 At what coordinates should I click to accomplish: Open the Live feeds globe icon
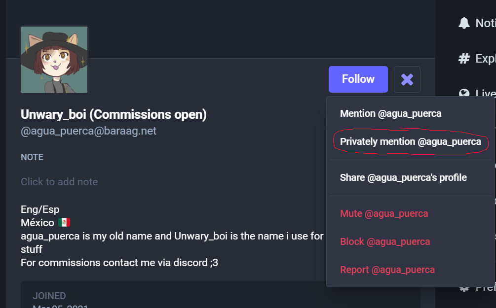464,93
